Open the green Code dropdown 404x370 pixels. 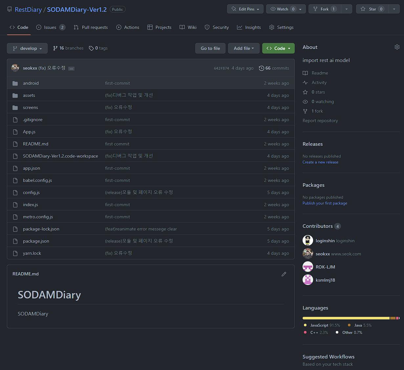(x=278, y=48)
